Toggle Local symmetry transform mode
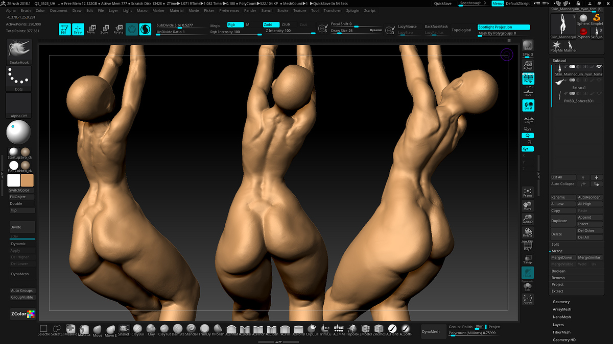This screenshot has width=613, height=344. click(x=528, y=105)
